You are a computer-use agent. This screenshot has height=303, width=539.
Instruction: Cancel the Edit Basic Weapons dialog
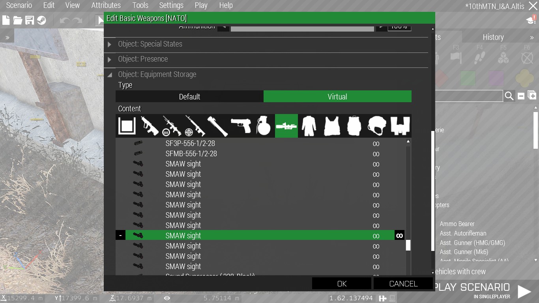(x=403, y=284)
